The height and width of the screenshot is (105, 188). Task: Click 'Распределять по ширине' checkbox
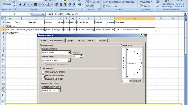pos(43,64)
